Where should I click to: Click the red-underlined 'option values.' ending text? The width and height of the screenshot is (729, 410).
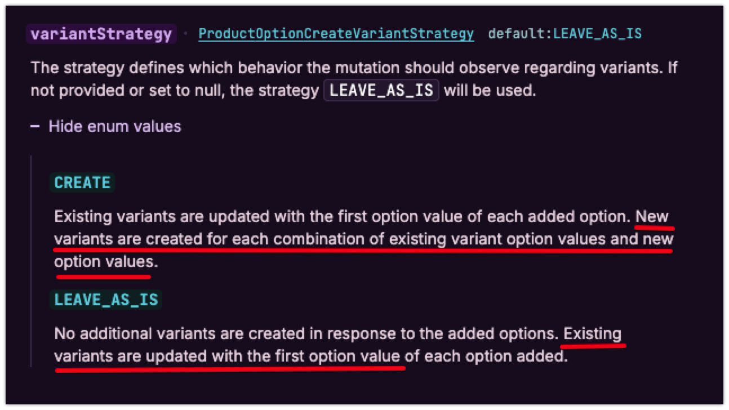pos(103,262)
